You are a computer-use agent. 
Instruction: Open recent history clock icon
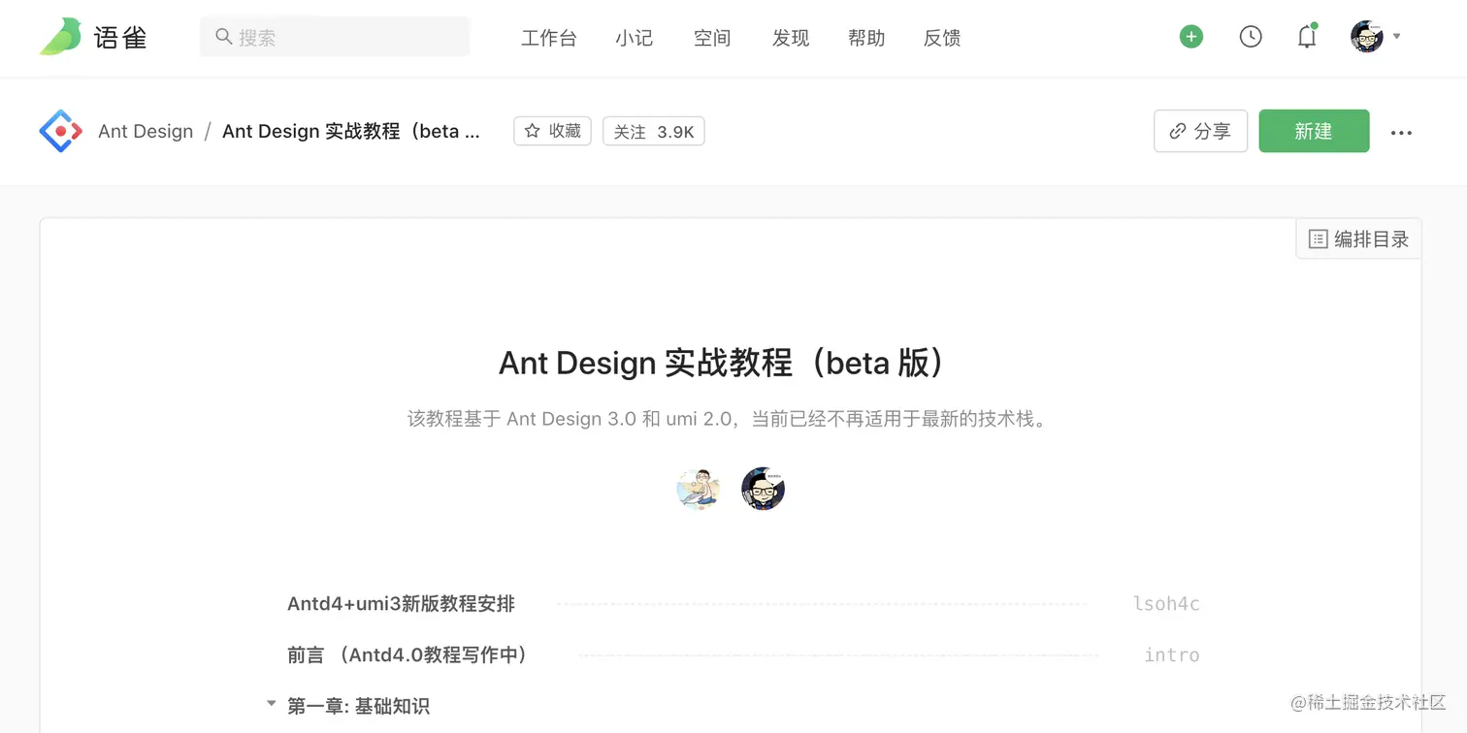pos(1251,37)
